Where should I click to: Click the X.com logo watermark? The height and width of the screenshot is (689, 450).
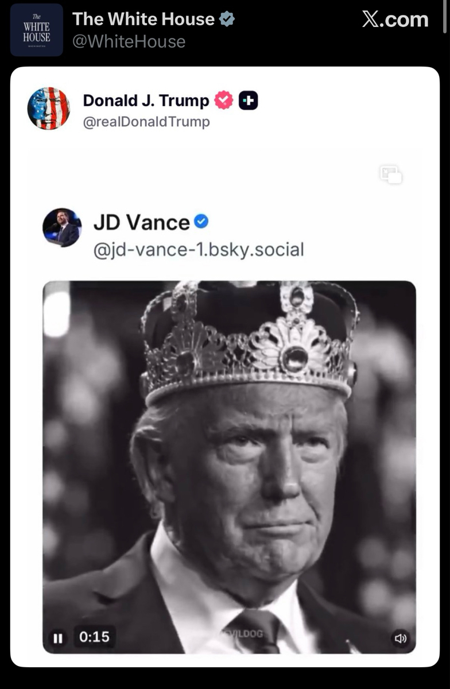coord(395,20)
